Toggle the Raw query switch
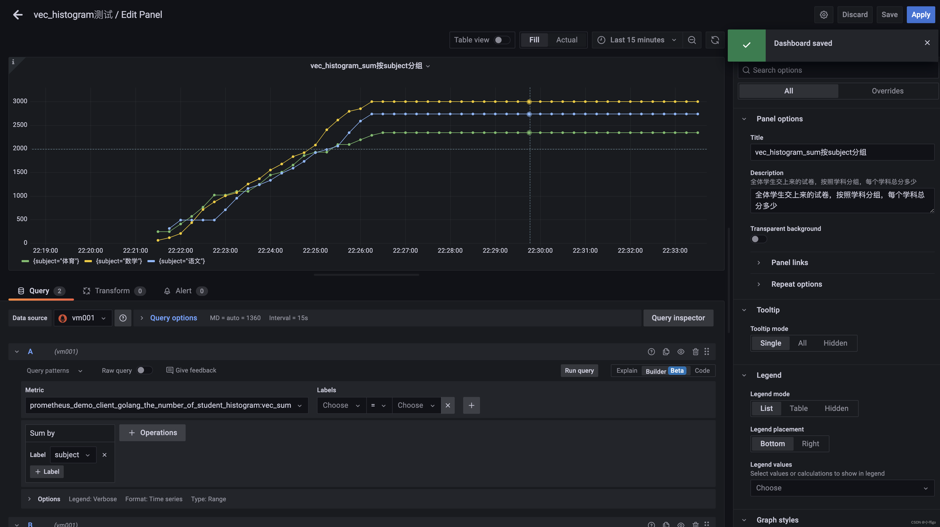940x527 pixels. tap(144, 370)
